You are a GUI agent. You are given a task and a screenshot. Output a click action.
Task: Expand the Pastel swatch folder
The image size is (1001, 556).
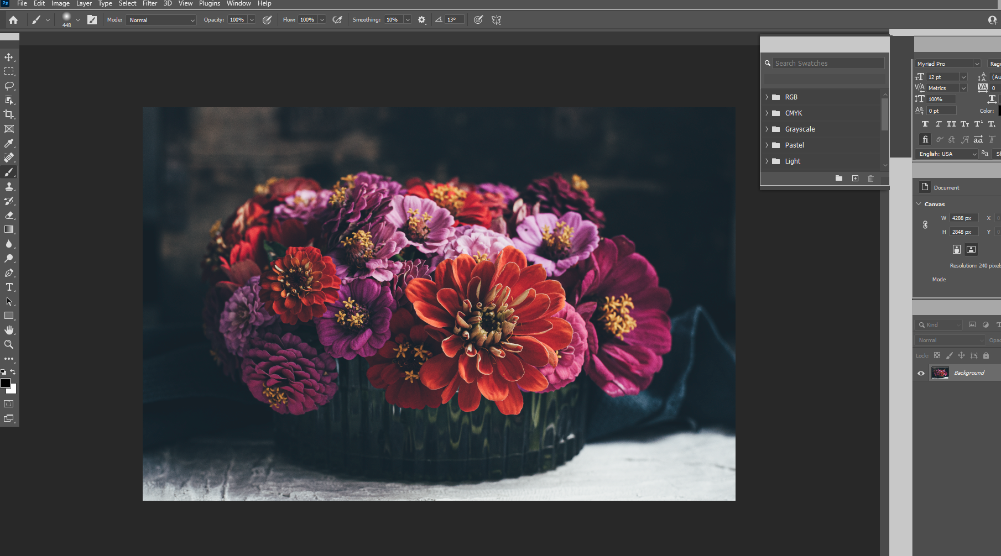click(767, 145)
